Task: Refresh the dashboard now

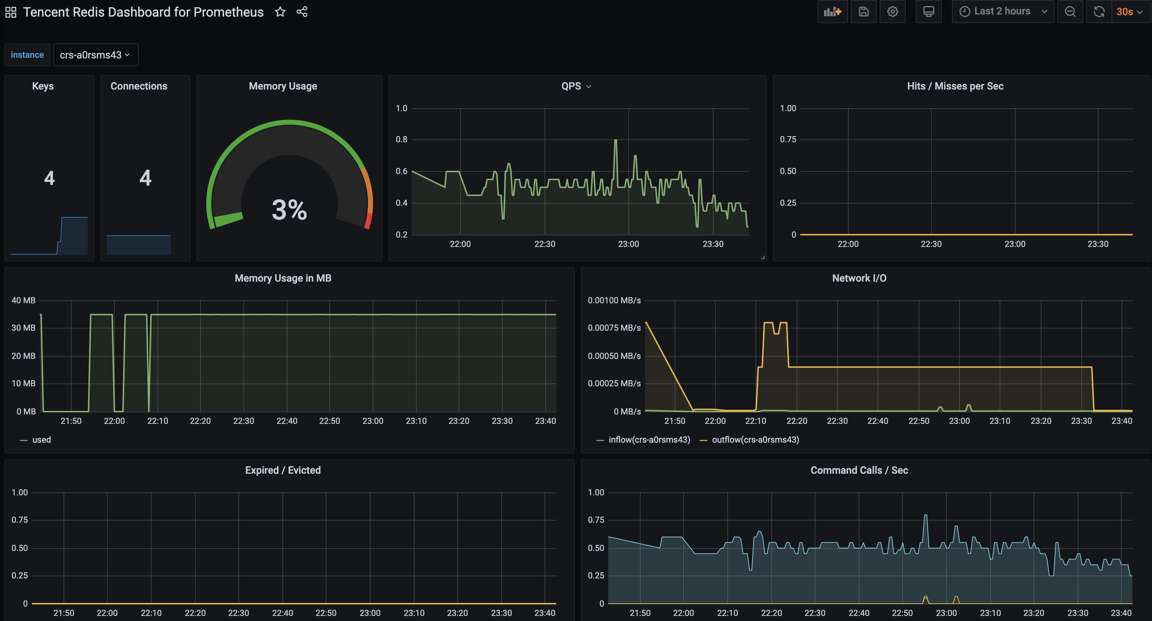Action: [1099, 12]
